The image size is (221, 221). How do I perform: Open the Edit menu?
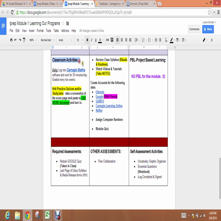(x=18, y=30)
